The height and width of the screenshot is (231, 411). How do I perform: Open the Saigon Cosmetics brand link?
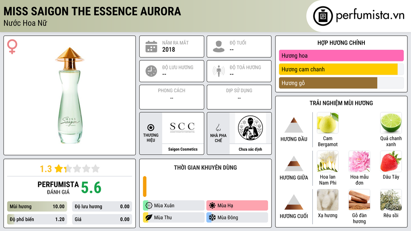(x=183, y=149)
